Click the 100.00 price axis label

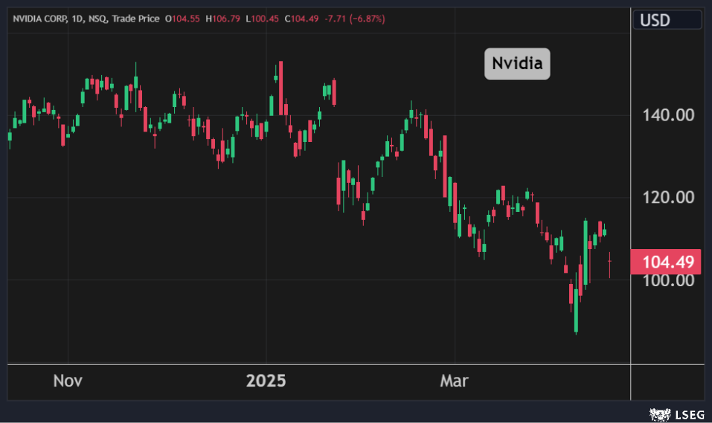(x=668, y=281)
